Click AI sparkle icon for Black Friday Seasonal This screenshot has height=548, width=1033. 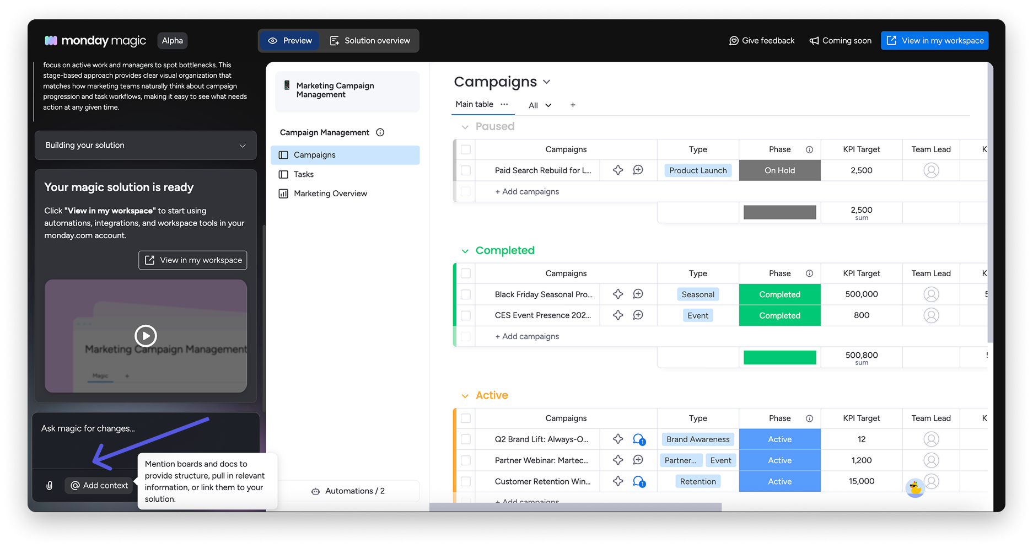pos(618,294)
